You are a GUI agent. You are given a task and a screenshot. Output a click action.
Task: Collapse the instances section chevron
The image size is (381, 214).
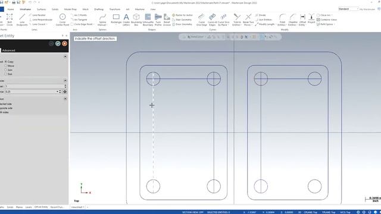tap(65, 80)
